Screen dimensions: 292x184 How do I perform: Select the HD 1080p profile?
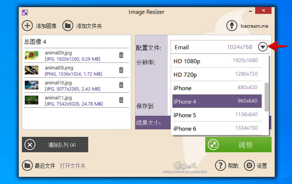217,61
